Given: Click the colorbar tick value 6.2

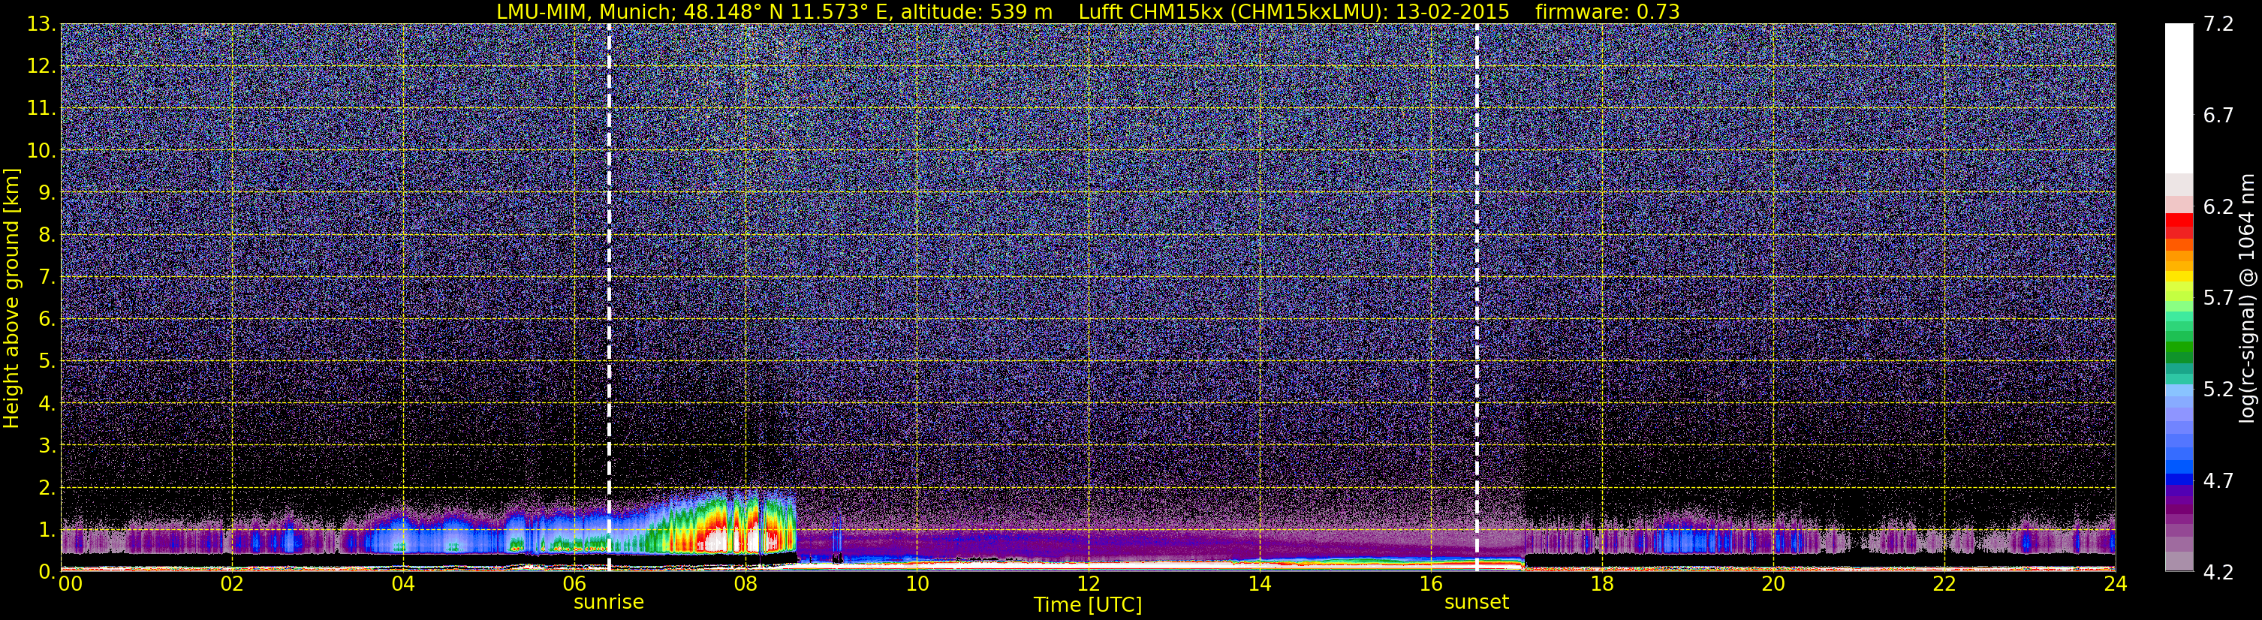Looking at the screenshot, I should (2218, 207).
